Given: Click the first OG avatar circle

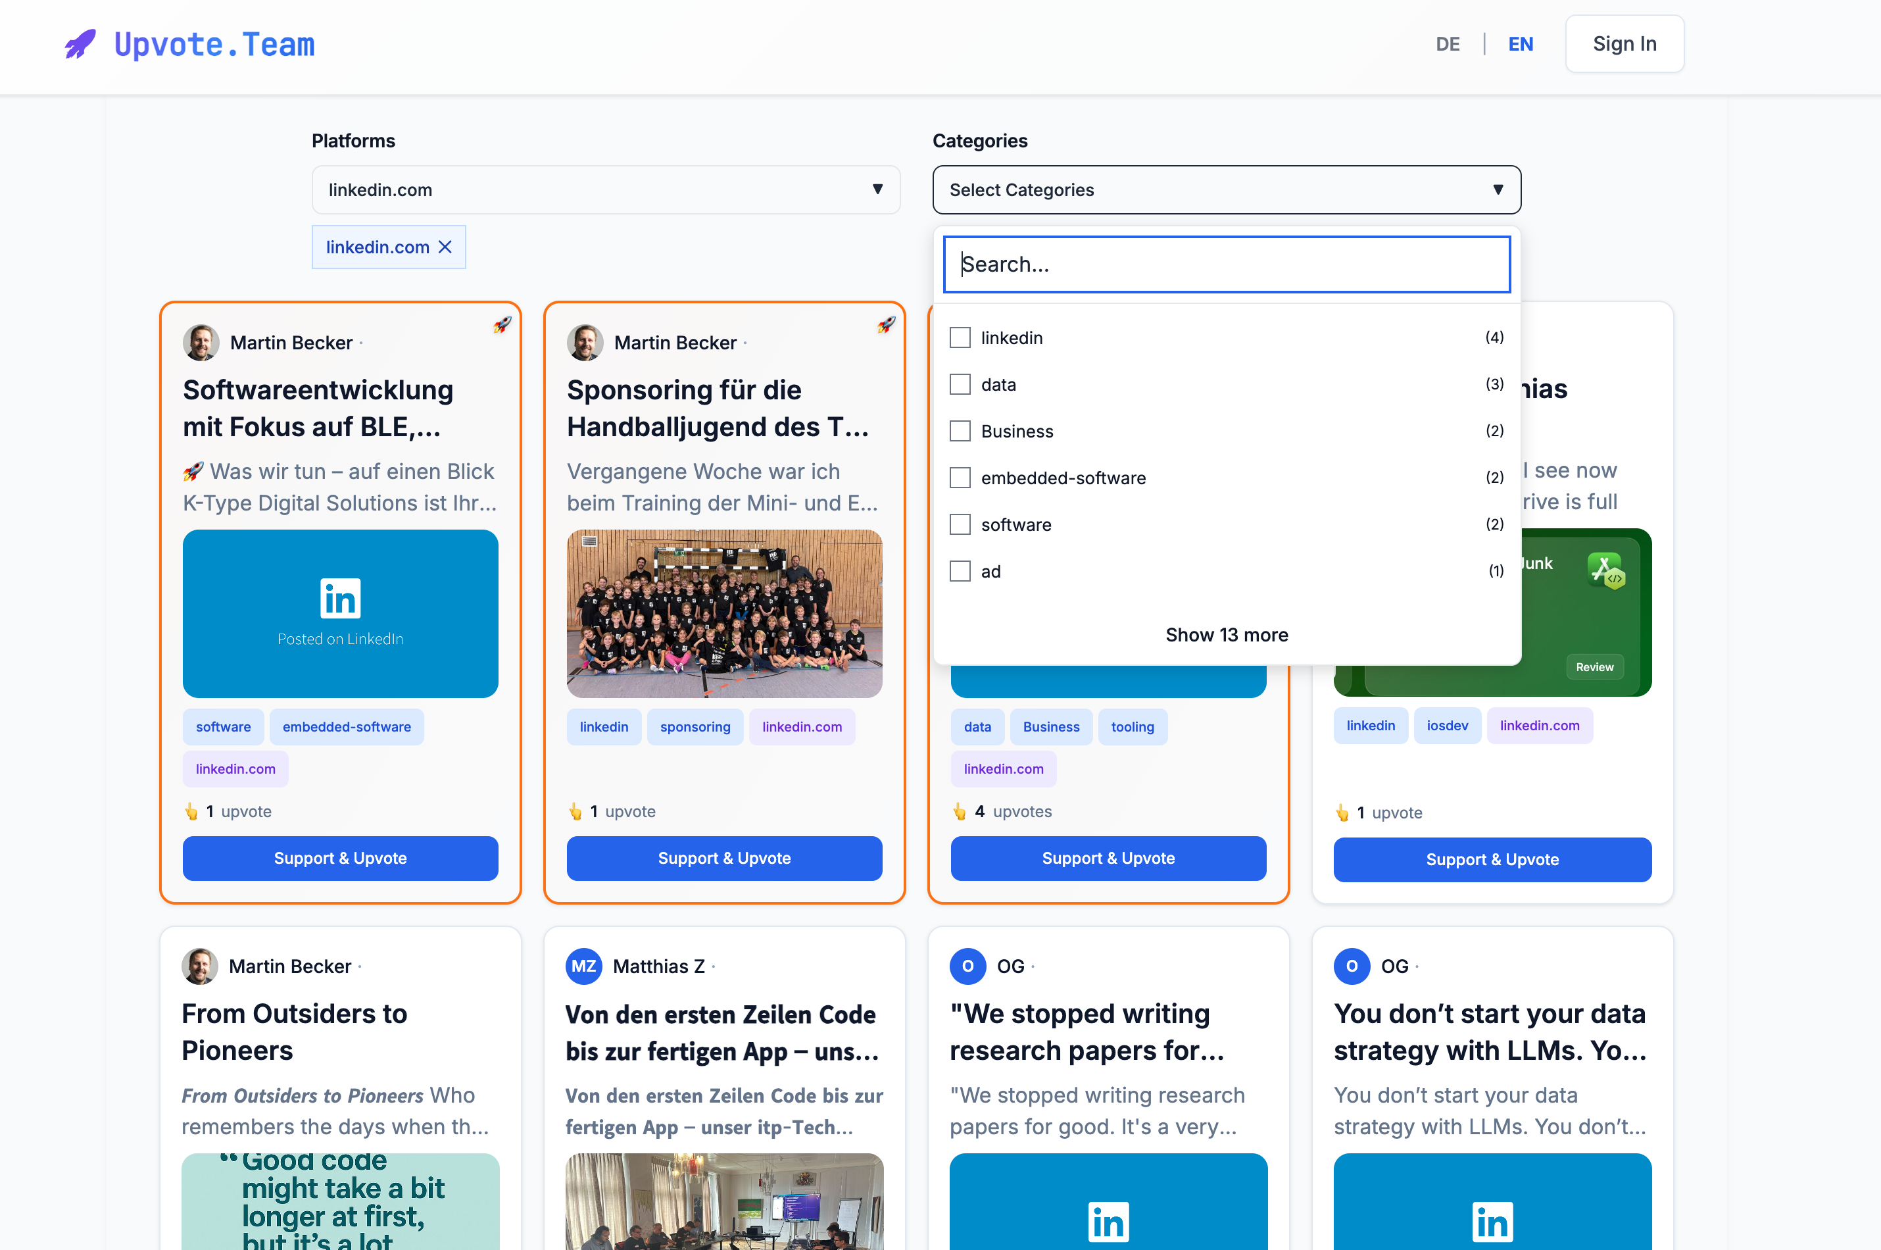Looking at the screenshot, I should pyautogui.click(x=968, y=966).
